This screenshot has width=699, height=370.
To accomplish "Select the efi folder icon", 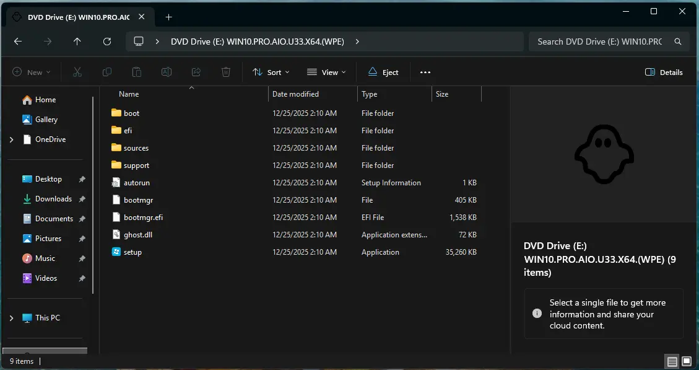I will (x=116, y=130).
